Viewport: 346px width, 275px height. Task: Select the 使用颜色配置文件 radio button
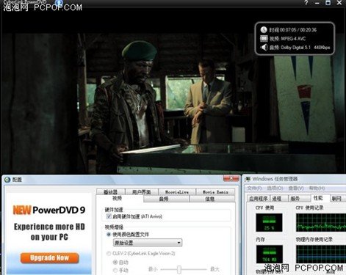[109, 235]
